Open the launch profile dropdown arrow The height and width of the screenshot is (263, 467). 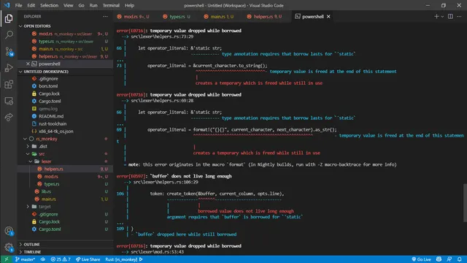442,17
